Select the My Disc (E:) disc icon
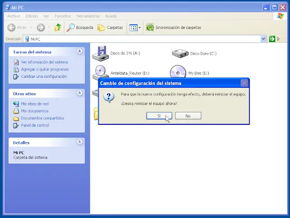This screenshot has height=218, width=290. point(178,71)
